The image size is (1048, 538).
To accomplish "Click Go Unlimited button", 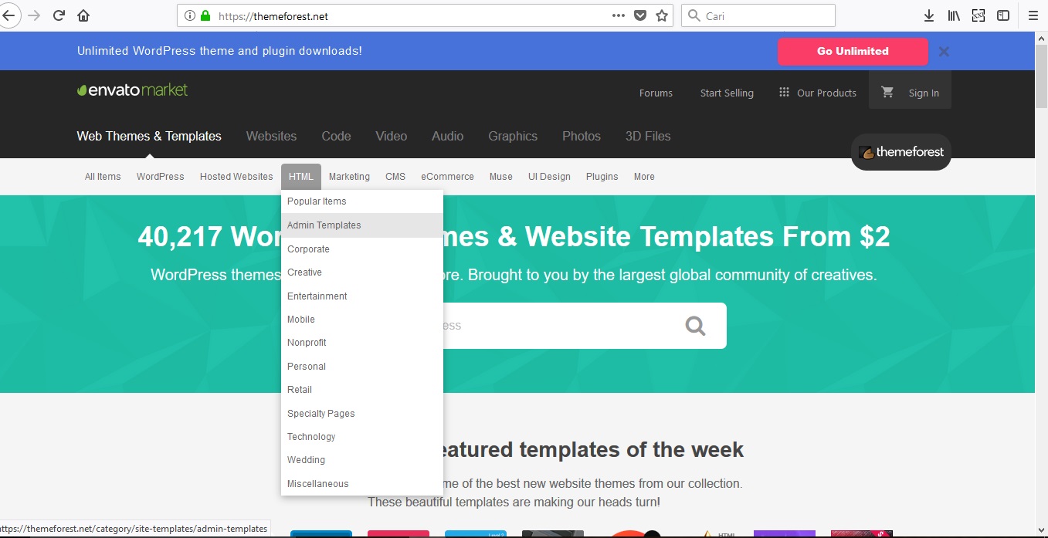I will [853, 51].
